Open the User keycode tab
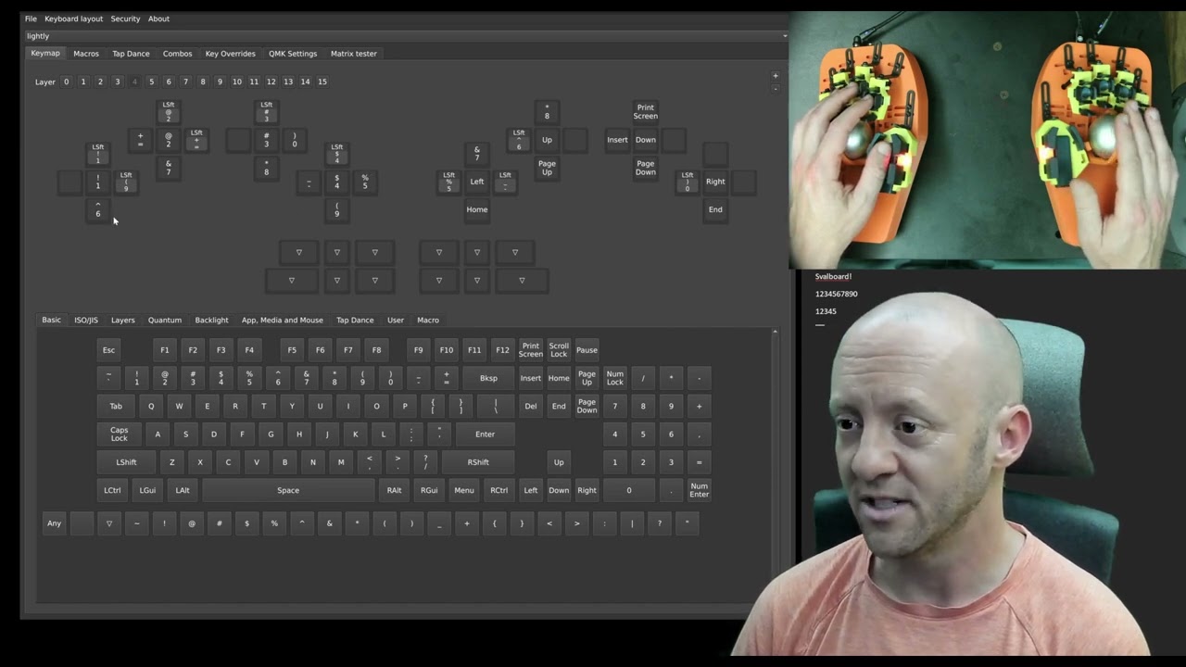This screenshot has height=667, width=1186. pyautogui.click(x=396, y=321)
